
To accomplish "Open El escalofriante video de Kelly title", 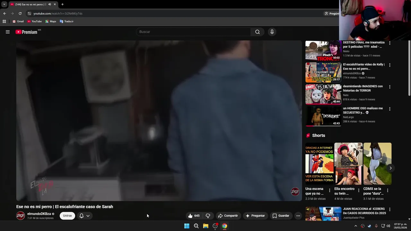I will (x=363, y=66).
